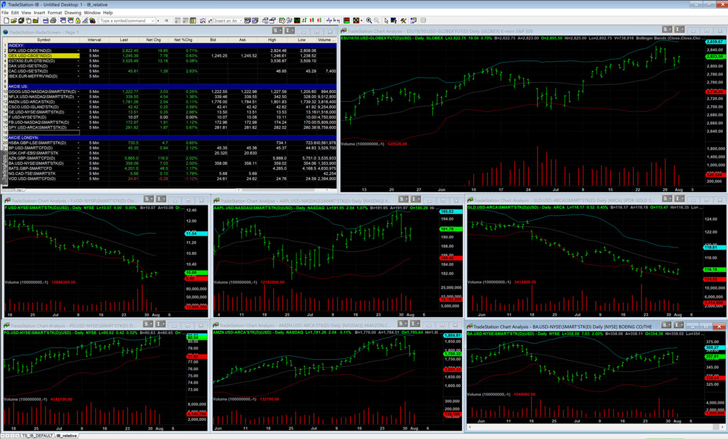Viewport: 728px width, 439px height.
Task: Click the Print icon in the toolbar
Action: point(54,21)
